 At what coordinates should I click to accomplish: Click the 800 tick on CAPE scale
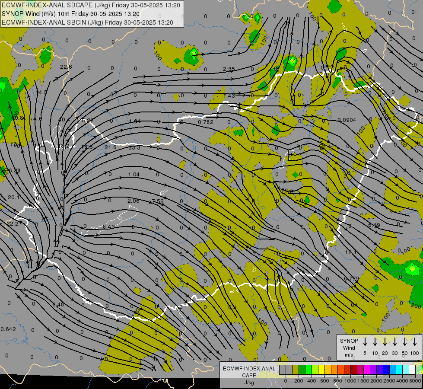pos(337,381)
